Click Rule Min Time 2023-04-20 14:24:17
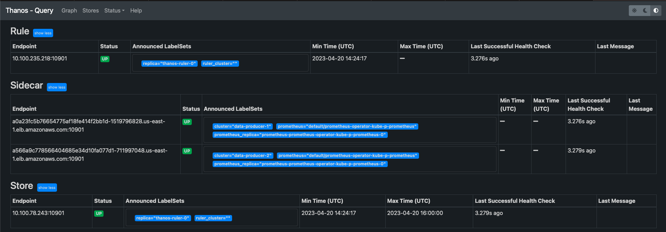 (339, 58)
